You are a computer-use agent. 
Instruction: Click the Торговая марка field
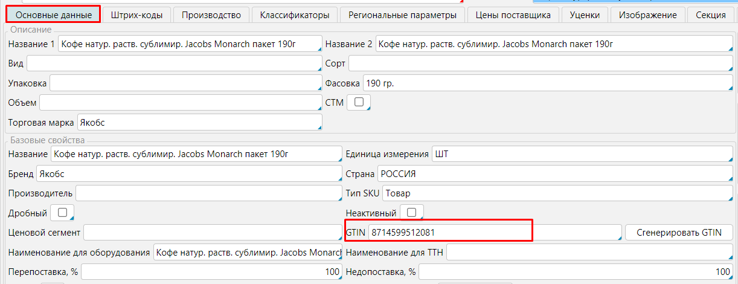[x=199, y=123]
